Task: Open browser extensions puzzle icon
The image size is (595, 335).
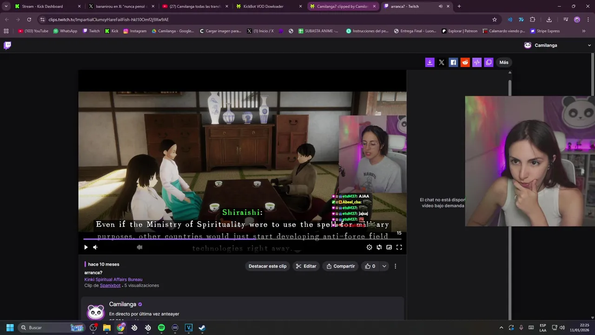Action: (533, 20)
